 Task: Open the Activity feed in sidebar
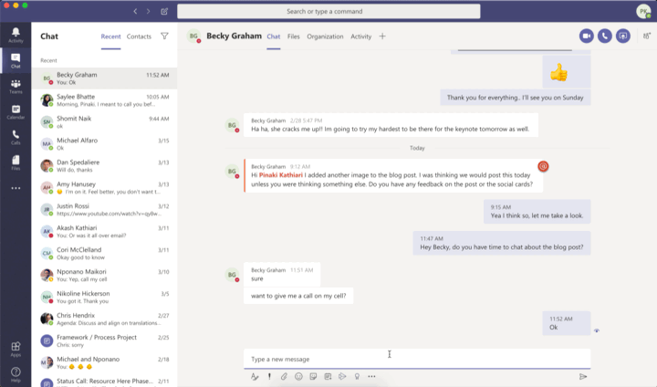16,36
